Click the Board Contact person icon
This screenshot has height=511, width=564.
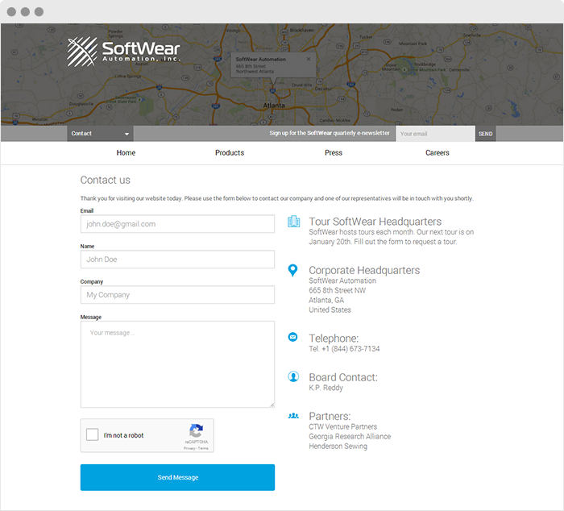coord(293,376)
